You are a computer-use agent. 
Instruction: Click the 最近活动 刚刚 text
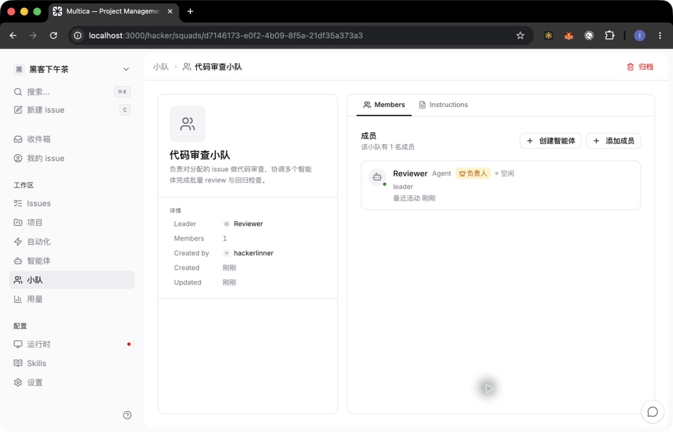(x=414, y=198)
